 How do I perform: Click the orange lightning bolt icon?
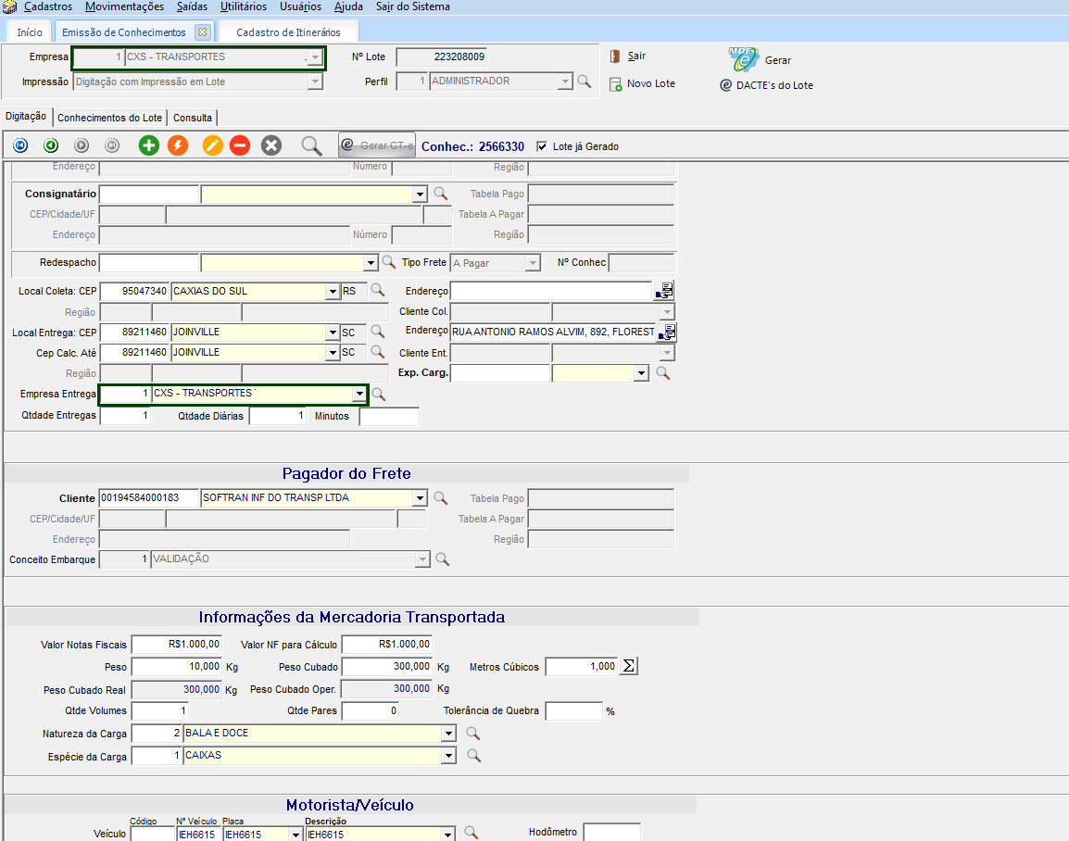(x=178, y=145)
